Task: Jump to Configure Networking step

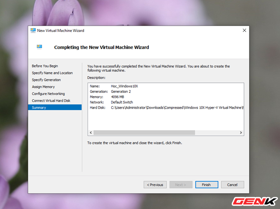Action: 48,94
